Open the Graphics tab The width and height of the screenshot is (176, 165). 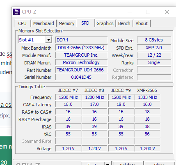105,23
